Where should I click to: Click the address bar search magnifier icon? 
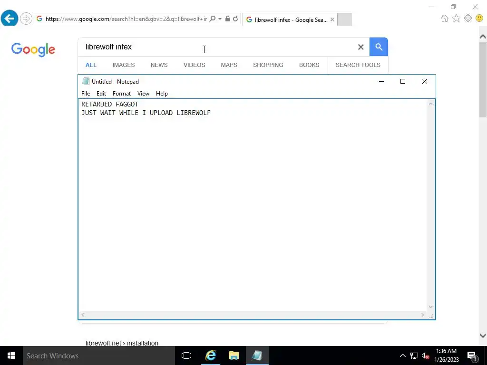point(213,19)
